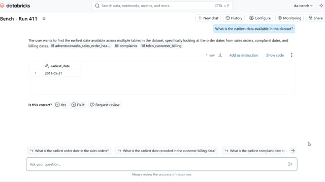Open the History panel
This screenshot has height=182, width=325.
pyautogui.click(x=234, y=18)
